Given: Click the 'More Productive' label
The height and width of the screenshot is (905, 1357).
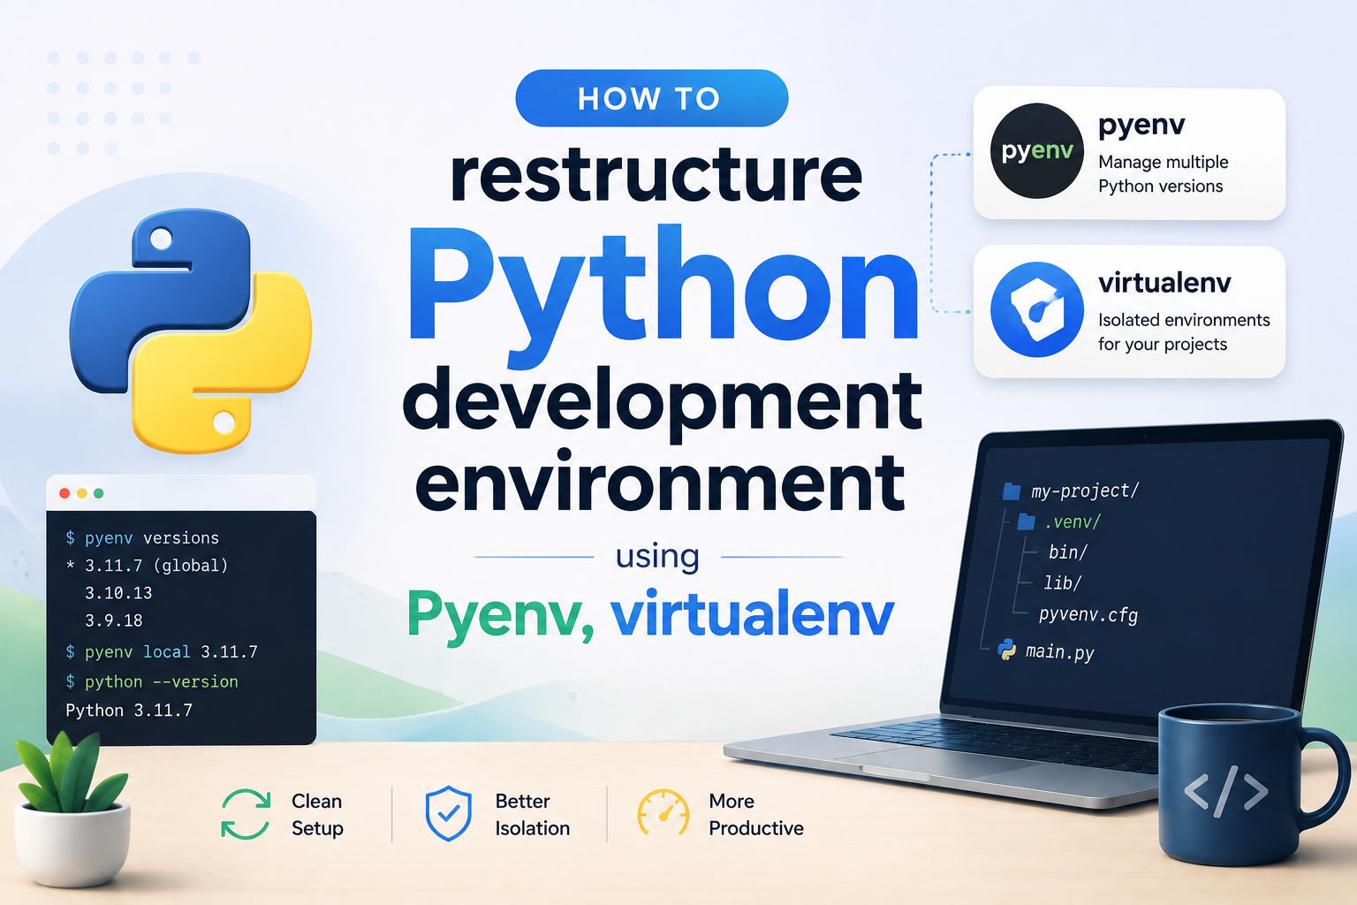Looking at the screenshot, I should (x=756, y=815).
